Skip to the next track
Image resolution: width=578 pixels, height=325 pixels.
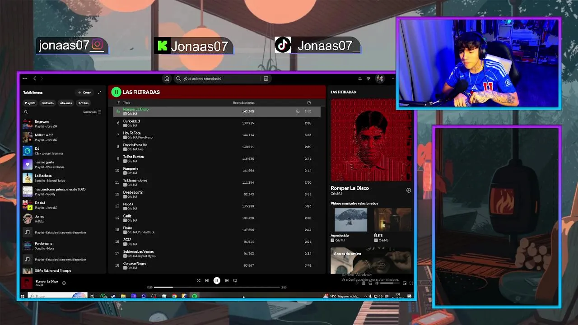pyautogui.click(x=227, y=280)
